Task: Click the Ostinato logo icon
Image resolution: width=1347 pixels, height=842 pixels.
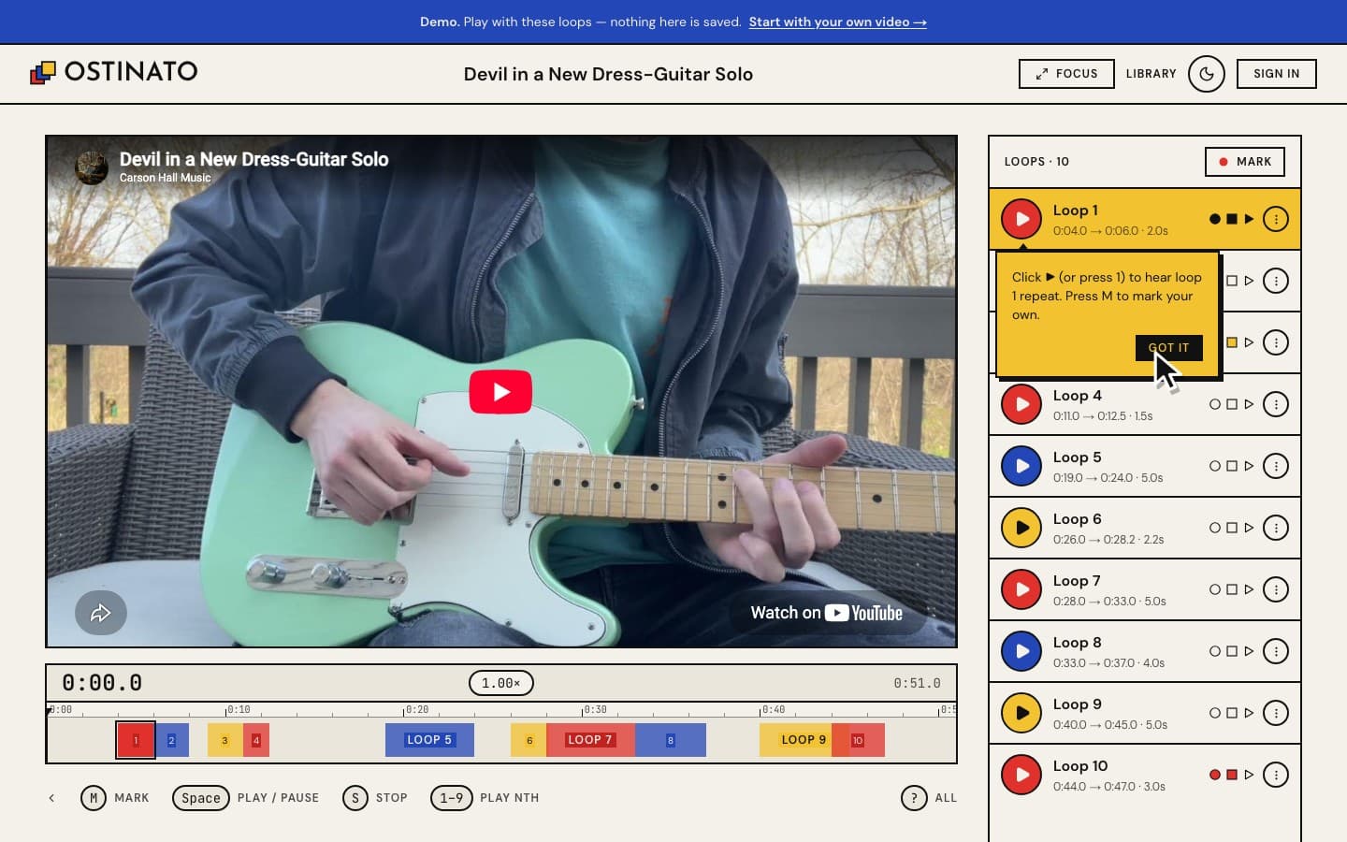Action: coord(43,72)
